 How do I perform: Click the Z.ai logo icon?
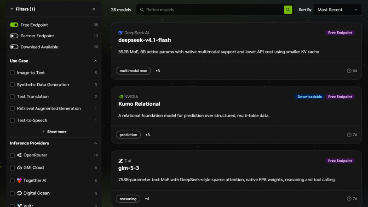point(121,161)
